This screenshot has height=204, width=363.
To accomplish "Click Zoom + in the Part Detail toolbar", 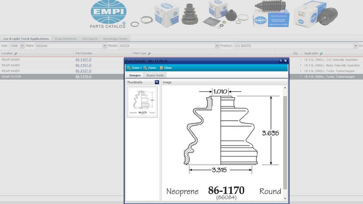I will pyautogui.click(x=134, y=68).
